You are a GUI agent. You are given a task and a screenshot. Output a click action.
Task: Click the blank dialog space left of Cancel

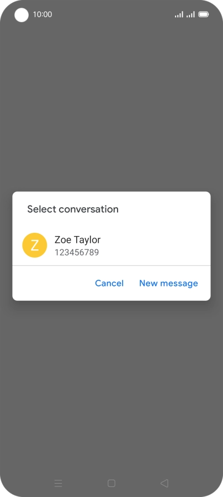52,283
